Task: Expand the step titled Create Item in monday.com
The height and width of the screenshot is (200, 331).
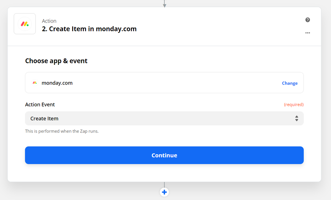Action: pos(89,29)
